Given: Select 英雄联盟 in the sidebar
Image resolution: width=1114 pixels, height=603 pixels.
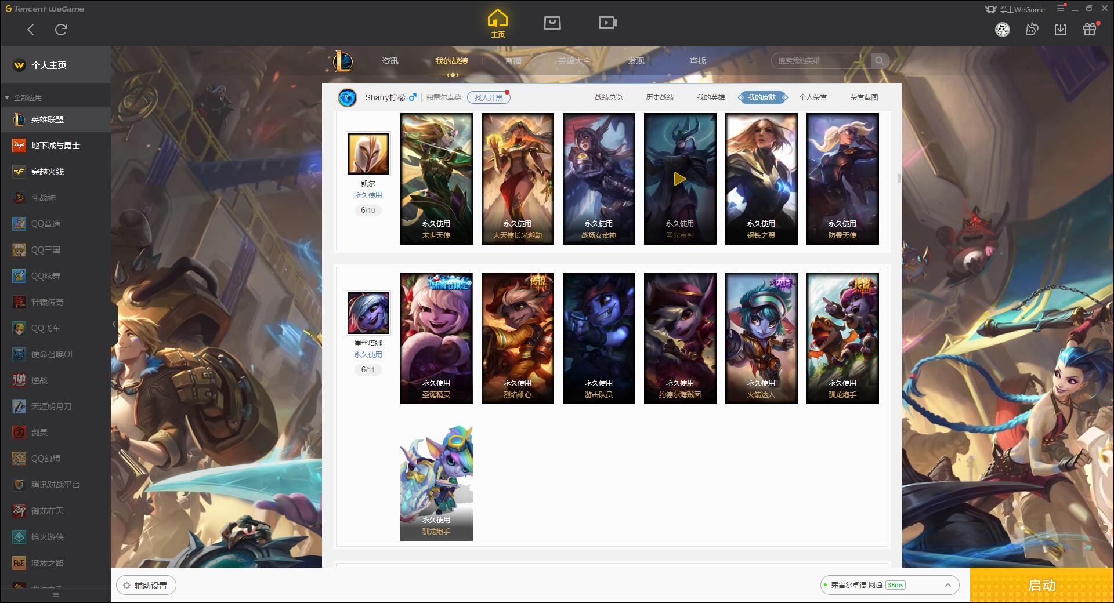Looking at the screenshot, I should (55, 119).
